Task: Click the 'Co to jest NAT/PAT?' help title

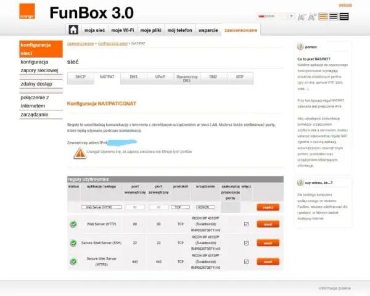Action: point(314,59)
